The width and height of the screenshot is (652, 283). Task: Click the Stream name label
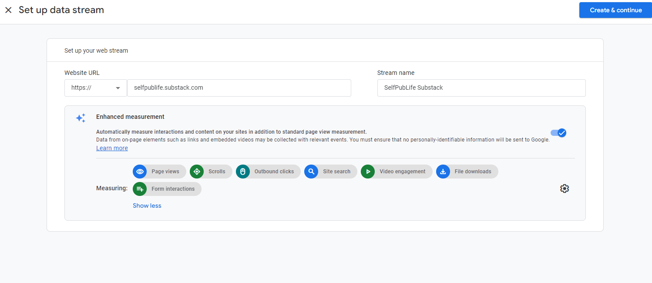[396, 73]
